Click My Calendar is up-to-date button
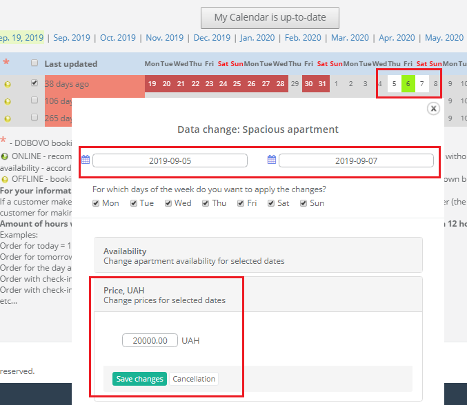The width and height of the screenshot is (467, 405). coord(270,18)
